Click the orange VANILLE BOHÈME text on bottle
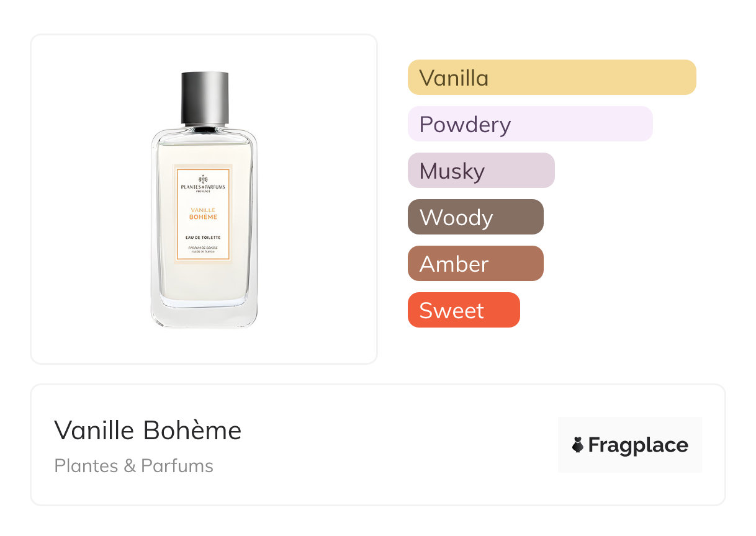The width and height of the screenshot is (756, 536). tap(204, 213)
